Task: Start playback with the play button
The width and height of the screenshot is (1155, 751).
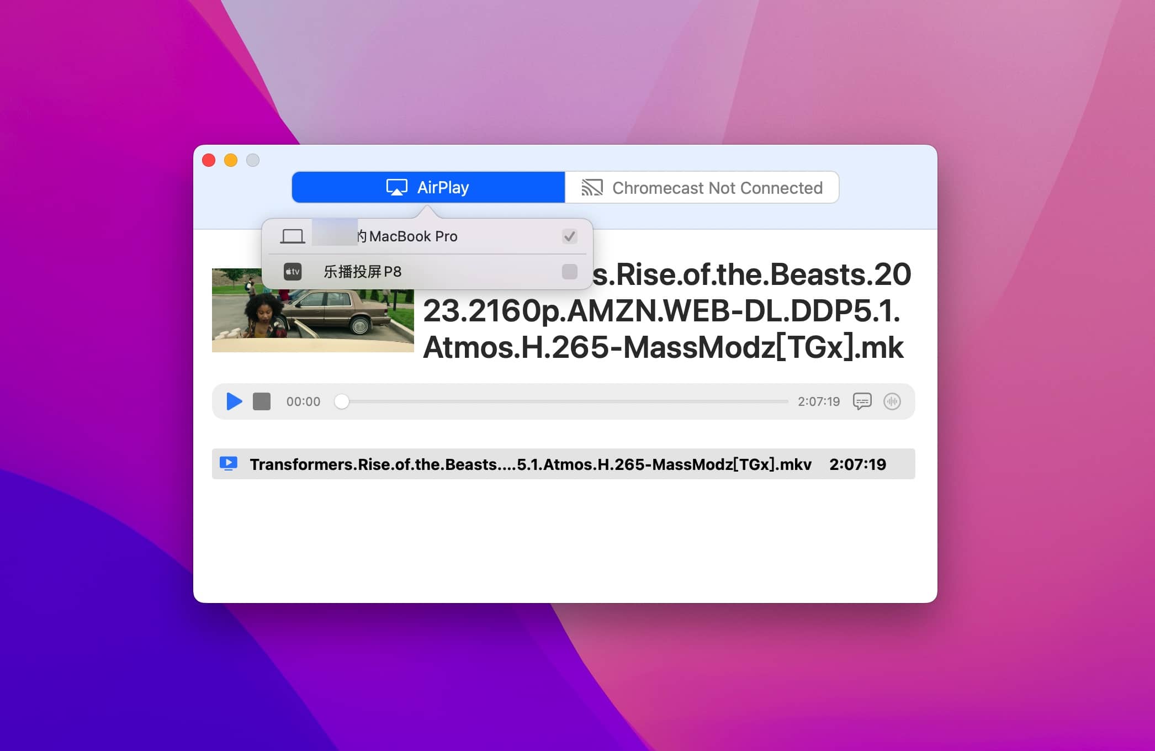Action: [234, 401]
